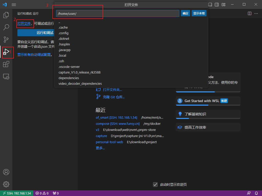Screen dimensions: 262x196
Task: Select the .dotnet folder entry
Action: pos(131,39)
